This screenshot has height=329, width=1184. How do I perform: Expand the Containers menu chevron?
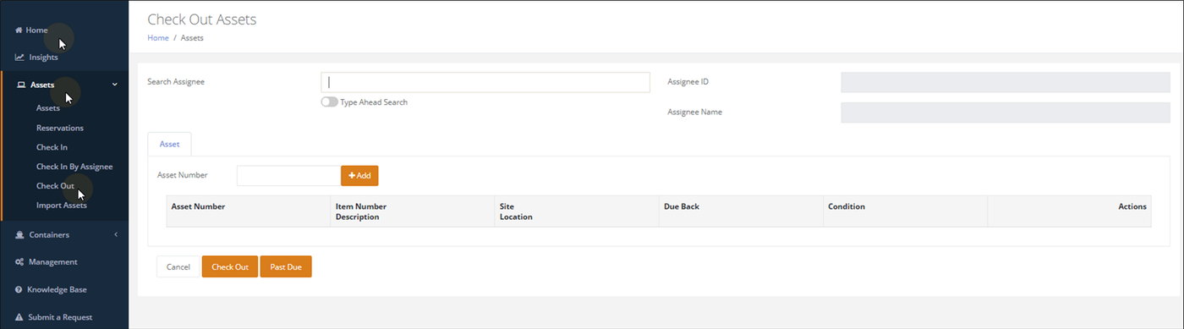[x=115, y=234]
